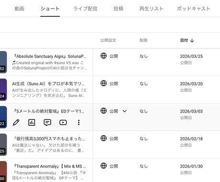
Task: Click the 日付 sort descending arrow
Action: coord(192,40)
